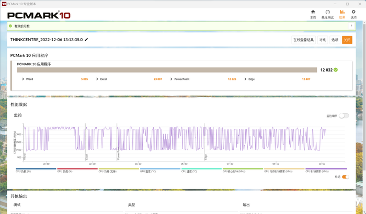Click green check next to 12 032 score
Viewport: 366px width, 214px height.
[336, 69]
